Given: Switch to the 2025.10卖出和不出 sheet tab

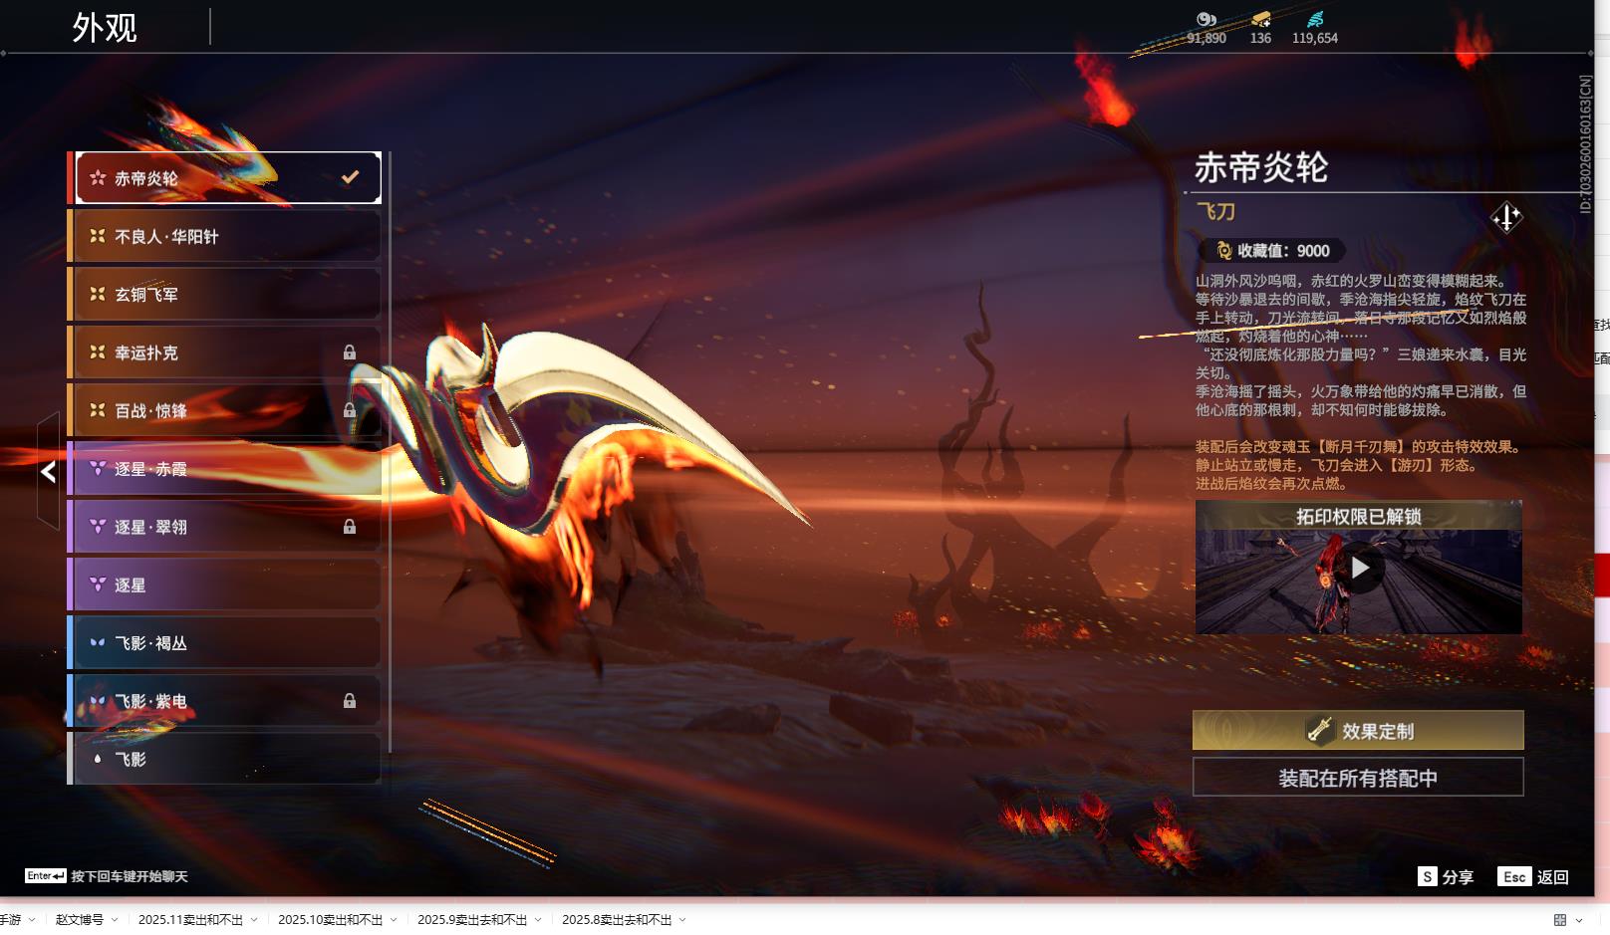Looking at the screenshot, I should (x=330, y=920).
